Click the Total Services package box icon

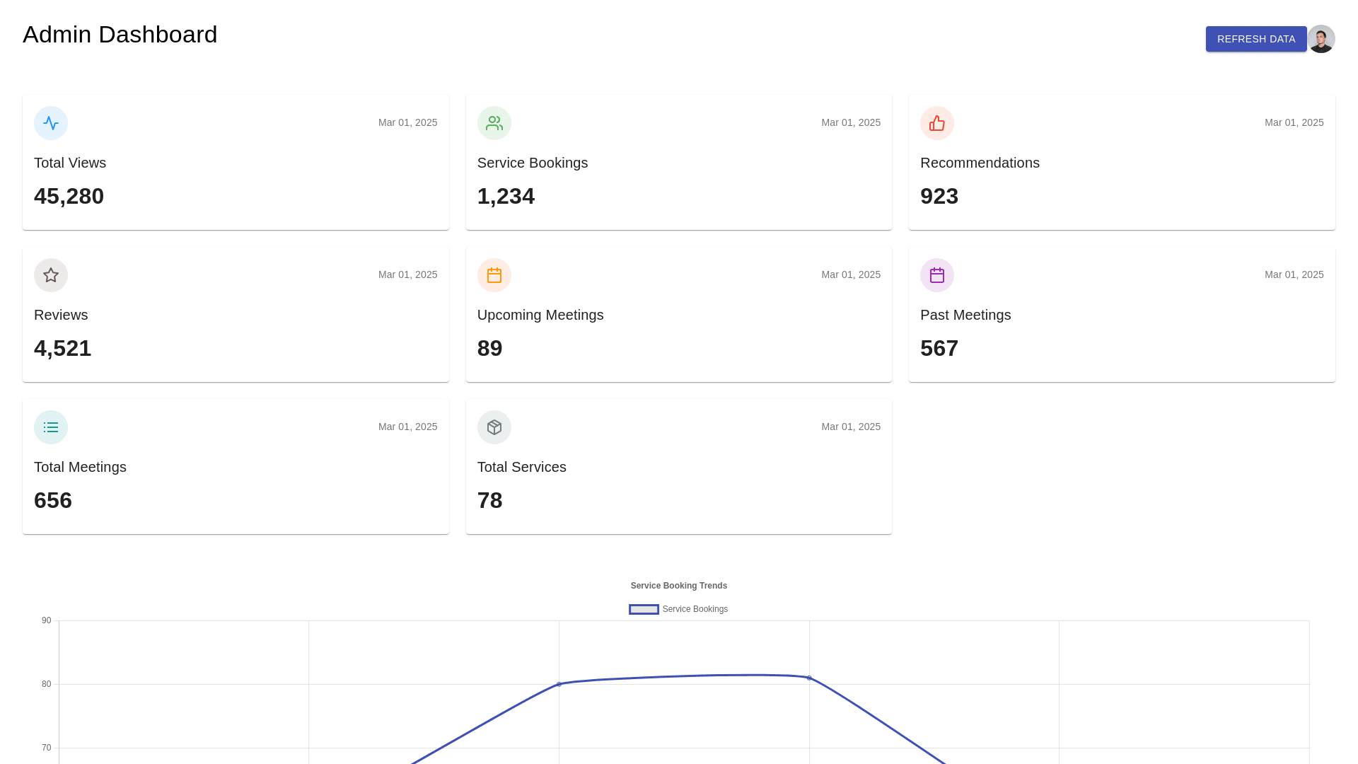point(494,427)
